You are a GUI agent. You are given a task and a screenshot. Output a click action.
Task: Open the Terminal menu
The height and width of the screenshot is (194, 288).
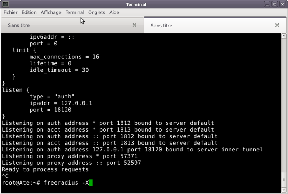pos(75,12)
